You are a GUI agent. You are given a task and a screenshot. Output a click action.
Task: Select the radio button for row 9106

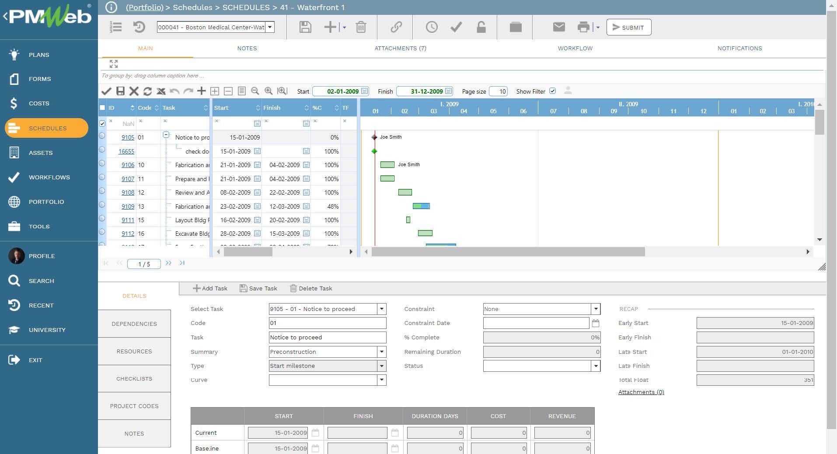tap(102, 163)
